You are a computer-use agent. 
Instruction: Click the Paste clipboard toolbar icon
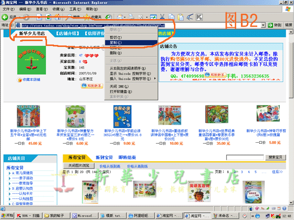pyautogui.click(x=180, y=17)
